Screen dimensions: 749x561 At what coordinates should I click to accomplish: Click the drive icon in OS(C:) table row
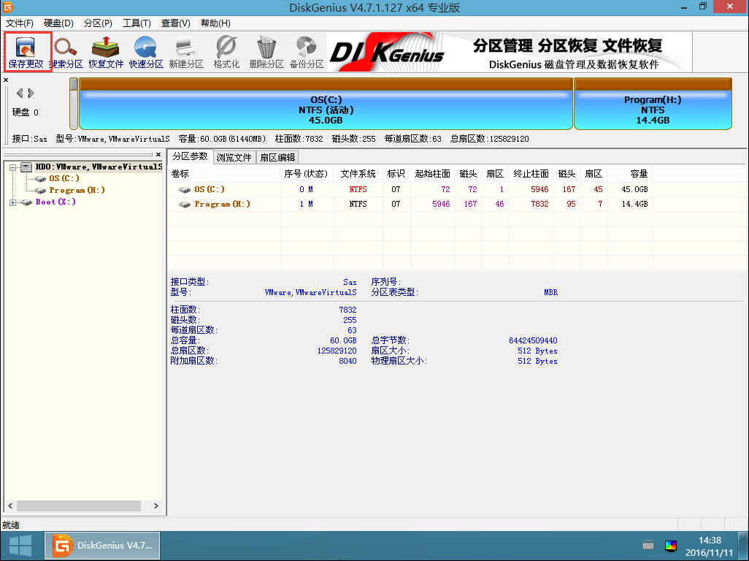(x=185, y=190)
